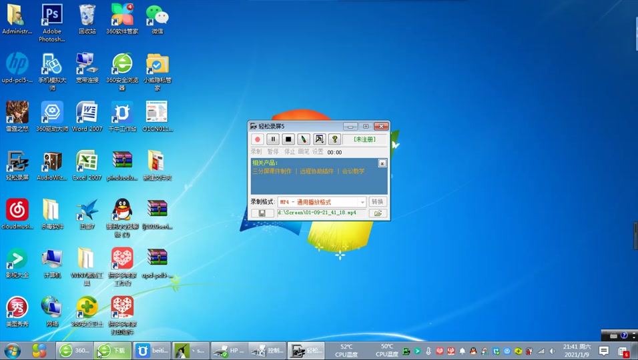The width and height of the screenshot is (638, 360).
Task: Click the Stop recording button
Action: tap(288, 139)
